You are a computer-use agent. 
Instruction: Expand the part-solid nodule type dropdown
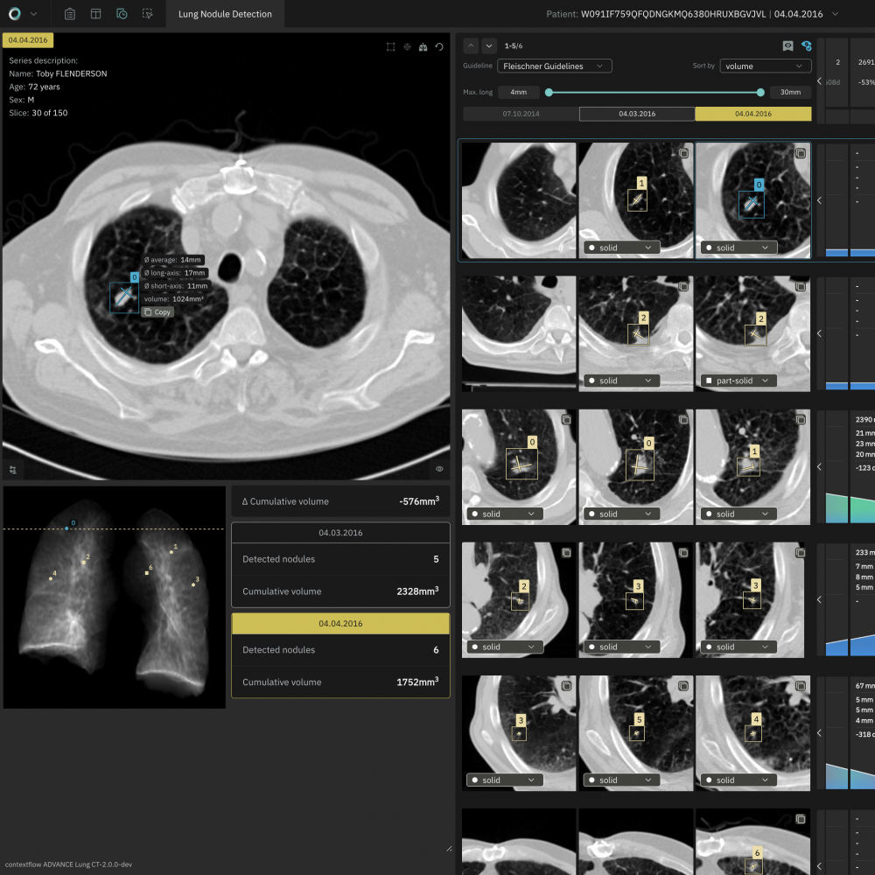(x=738, y=381)
